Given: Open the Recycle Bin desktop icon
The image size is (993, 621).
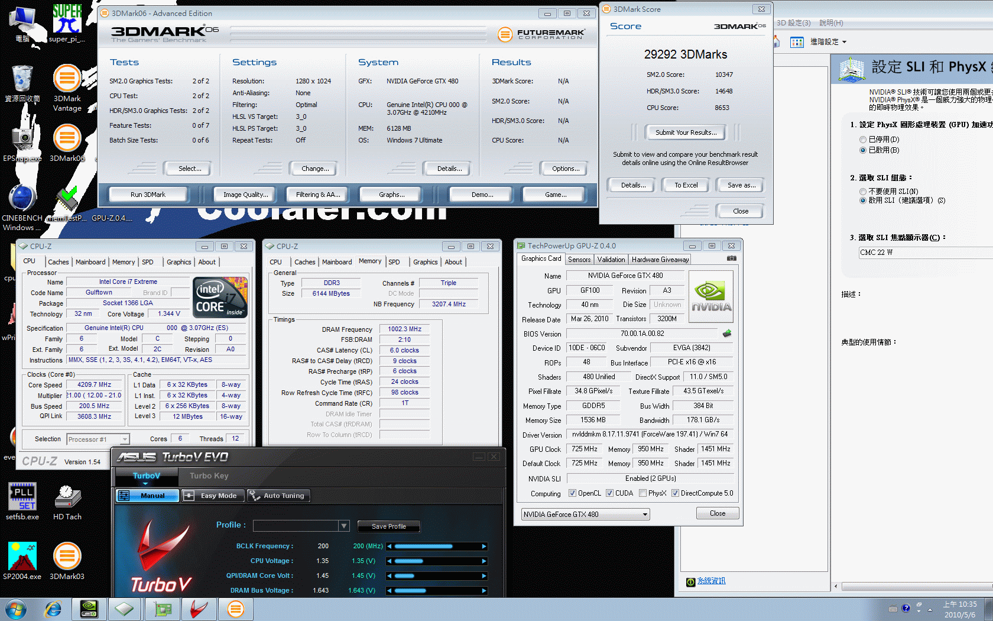Looking at the screenshot, I should [x=22, y=83].
